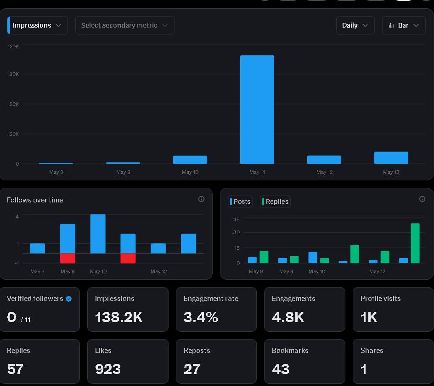Select the Engagements 4.8K card
This screenshot has height=386, width=434.
point(305,310)
